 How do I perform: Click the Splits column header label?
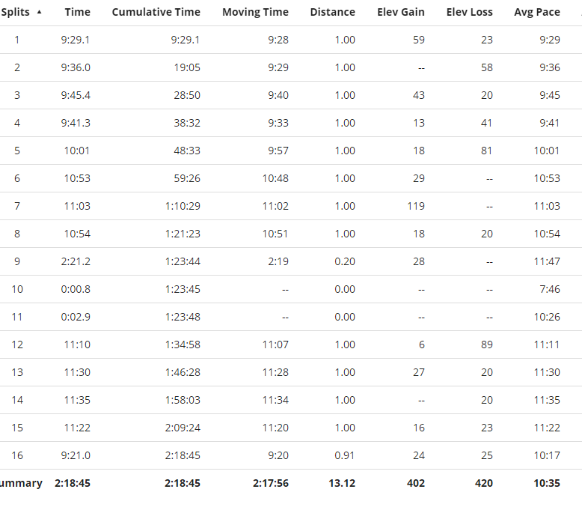tap(15, 12)
